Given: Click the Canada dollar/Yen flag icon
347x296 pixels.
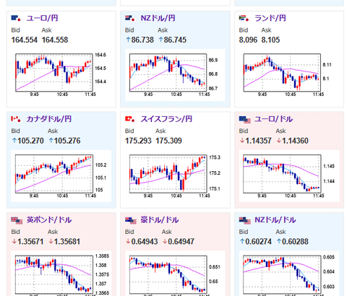Looking at the screenshot, I should pos(16,119).
